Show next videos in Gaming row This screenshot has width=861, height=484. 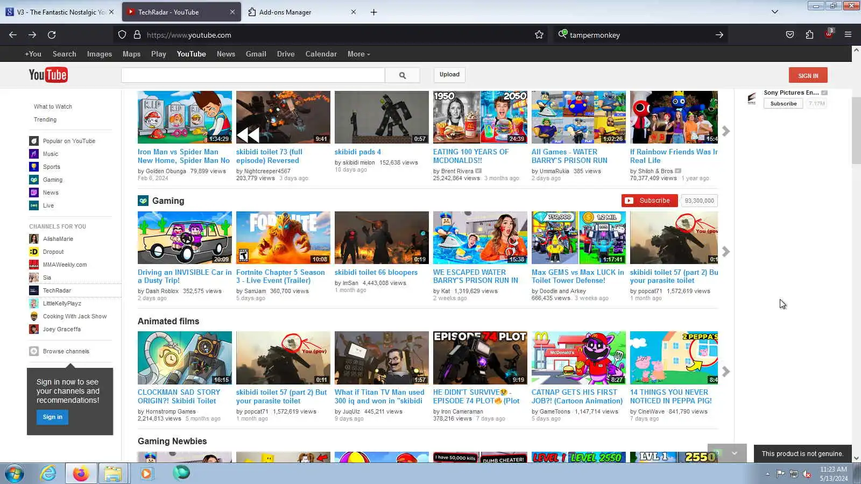click(726, 251)
